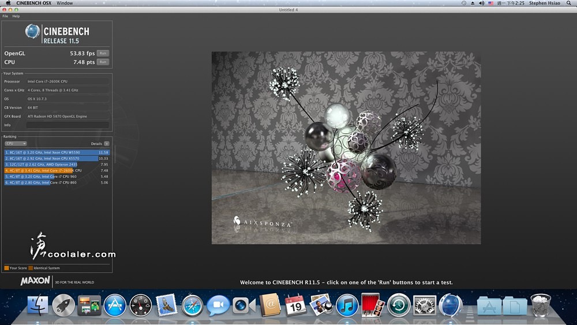Open System Preferences gear icon
This screenshot has width=577, height=325.
click(424, 305)
